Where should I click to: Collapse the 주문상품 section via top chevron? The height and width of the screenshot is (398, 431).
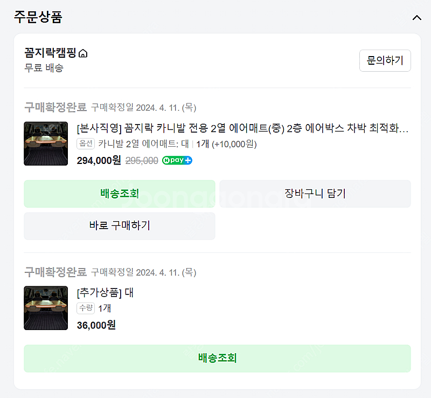416,17
